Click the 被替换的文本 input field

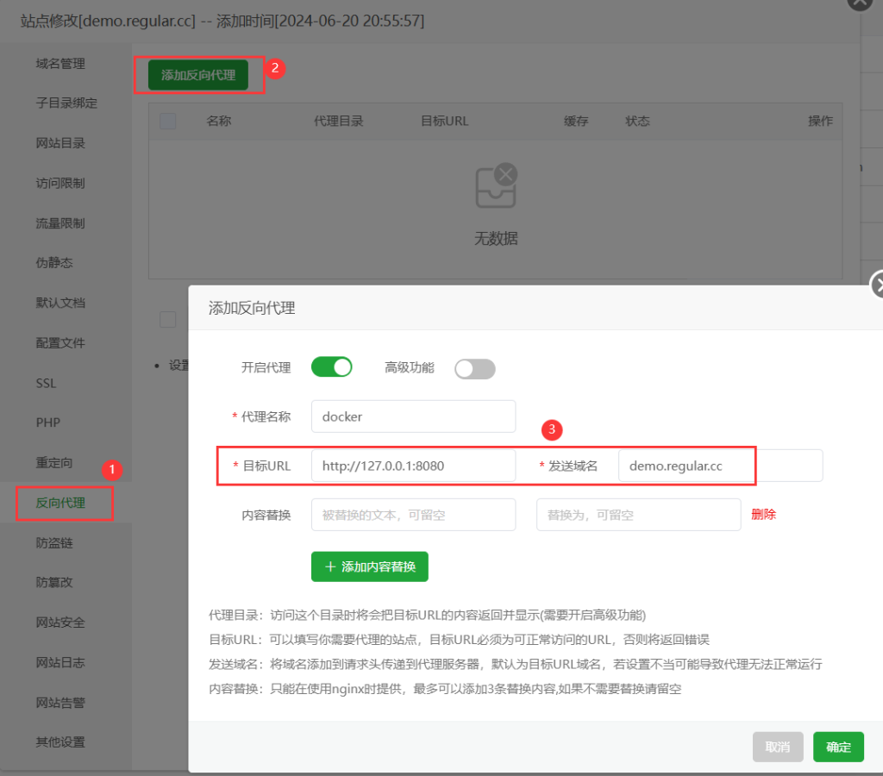click(413, 515)
